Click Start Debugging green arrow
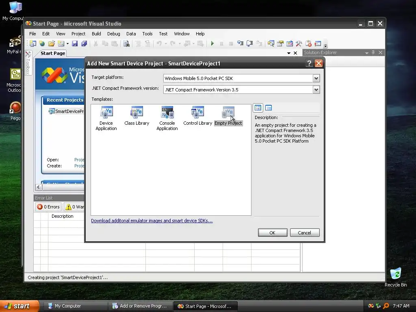This screenshot has width=416, height=312. point(212,43)
